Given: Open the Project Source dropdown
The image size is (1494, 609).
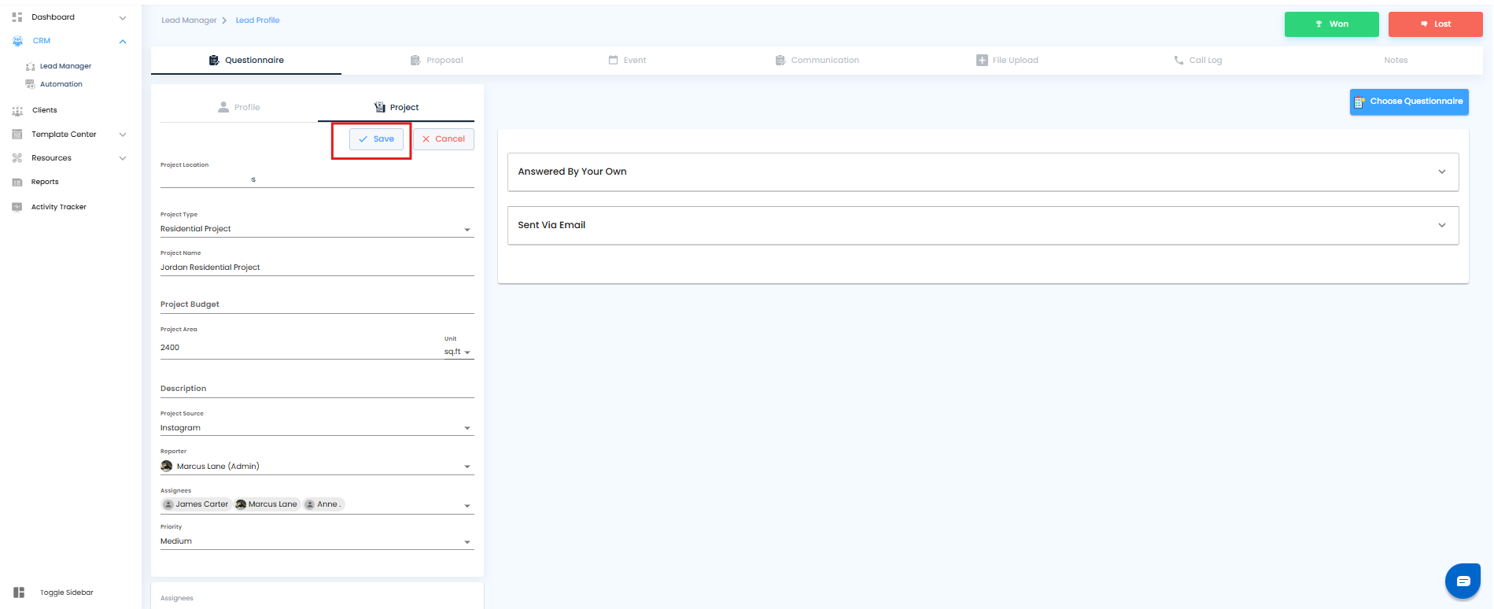Looking at the screenshot, I should click(317, 428).
